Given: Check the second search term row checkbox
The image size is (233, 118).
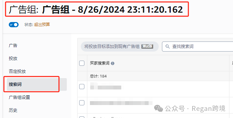Looking at the screenshot, I should pos(82,103).
